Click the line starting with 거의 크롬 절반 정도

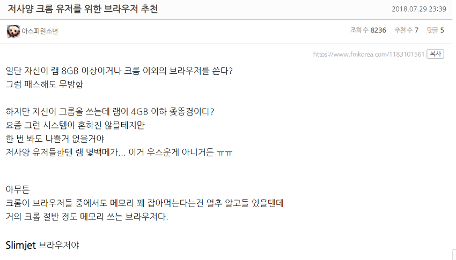click(x=86, y=217)
